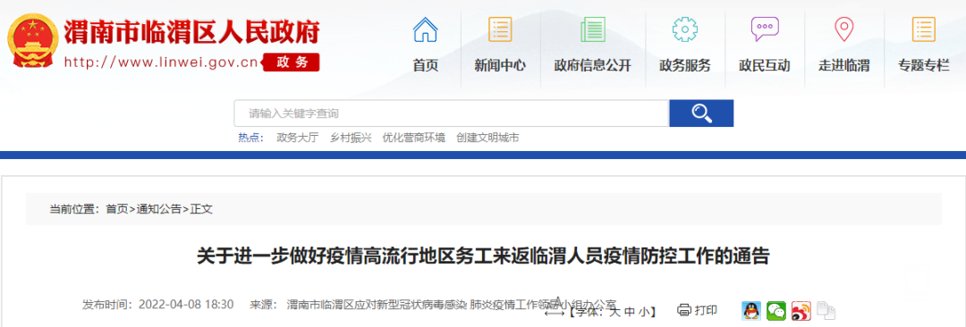This screenshot has width=966, height=327.
Task: Open the 新闻中心 list icon
Action: pyautogui.click(x=500, y=29)
